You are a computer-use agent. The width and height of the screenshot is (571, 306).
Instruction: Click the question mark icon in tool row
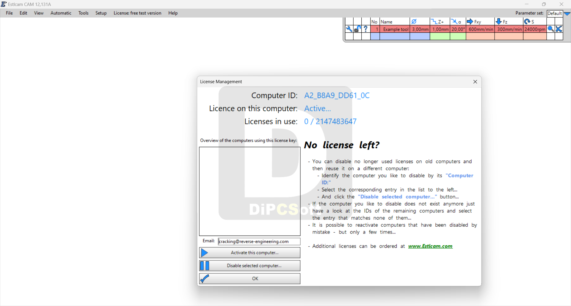click(x=366, y=29)
